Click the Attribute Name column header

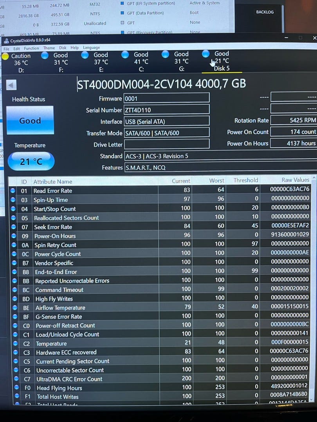coord(53,182)
